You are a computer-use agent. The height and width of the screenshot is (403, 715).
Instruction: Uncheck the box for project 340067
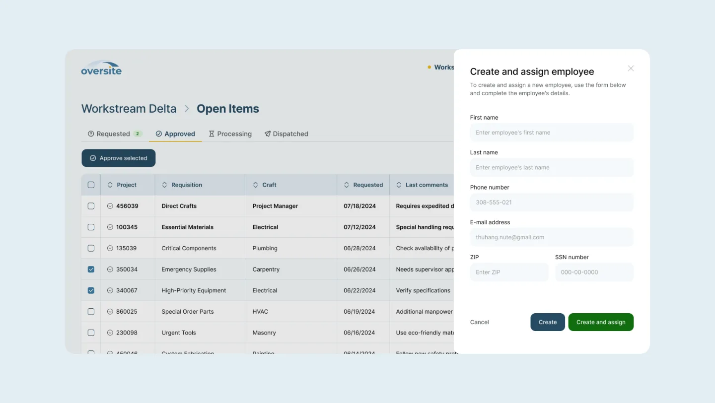click(x=91, y=290)
